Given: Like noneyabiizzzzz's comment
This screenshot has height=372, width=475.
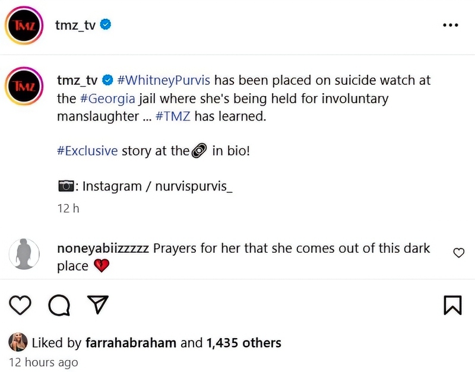Looking at the screenshot, I should click(458, 253).
